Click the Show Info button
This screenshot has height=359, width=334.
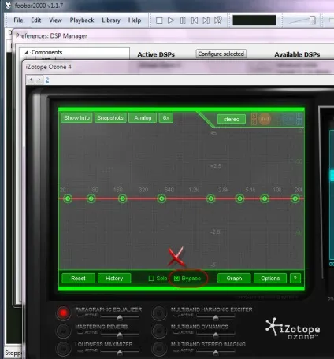[76, 118]
